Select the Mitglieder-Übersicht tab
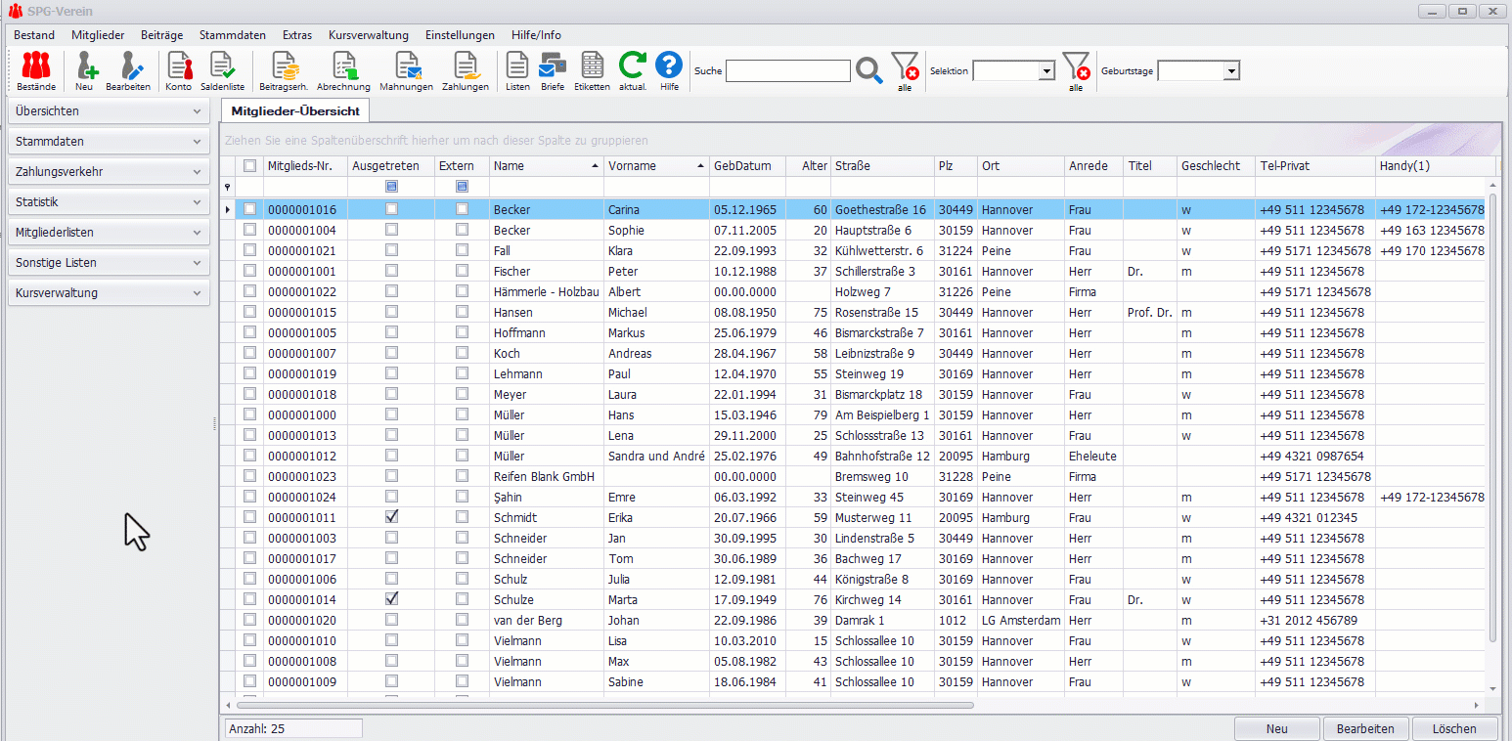1512x741 pixels. tap(295, 110)
